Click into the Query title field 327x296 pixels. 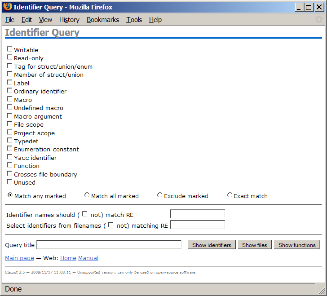(x=109, y=244)
